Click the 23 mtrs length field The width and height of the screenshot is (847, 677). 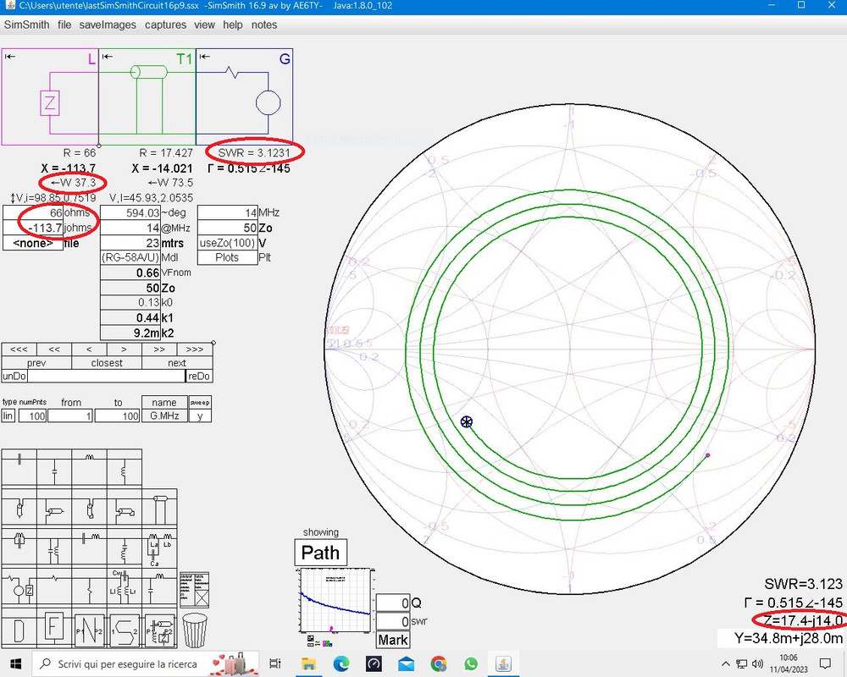pyautogui.click(x=130, y=243)
